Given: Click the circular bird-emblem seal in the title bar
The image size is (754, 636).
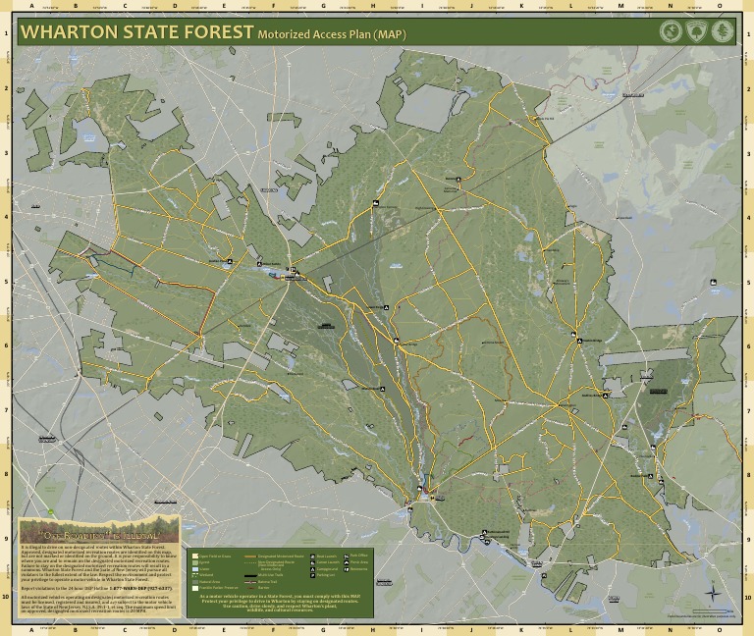Looking at the screenshot, I should coord(671,31).
